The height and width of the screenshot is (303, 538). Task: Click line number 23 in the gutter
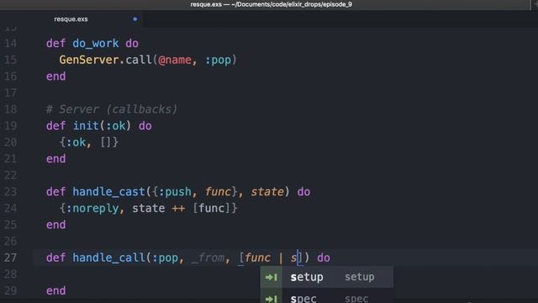click(x=10, y=192)
